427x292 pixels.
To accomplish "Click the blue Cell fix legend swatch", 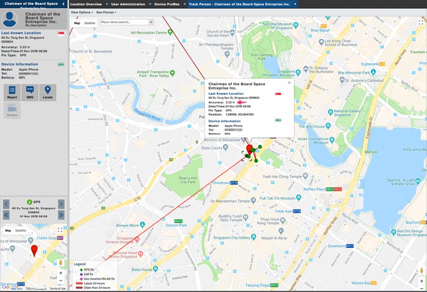I will pos(81,274).
